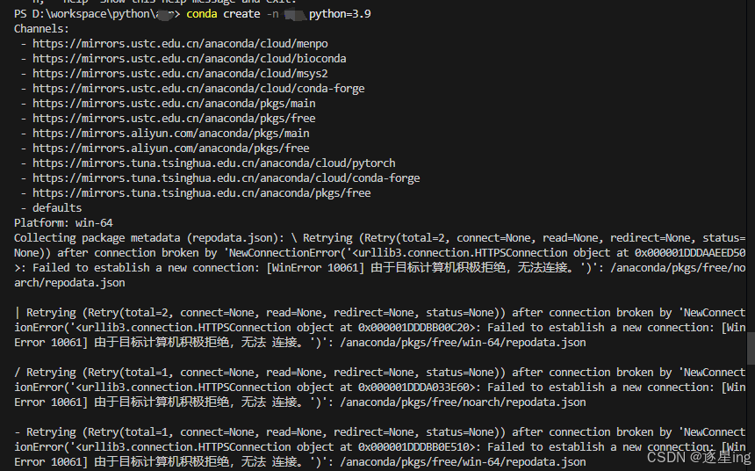
Task: Open the ustc pkgs/free channel link
Action: pos(174,119)
